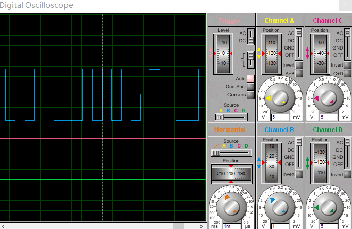Toggle Channel A Invert button
The image size is (352, 229).
click(x=299, y=65)
